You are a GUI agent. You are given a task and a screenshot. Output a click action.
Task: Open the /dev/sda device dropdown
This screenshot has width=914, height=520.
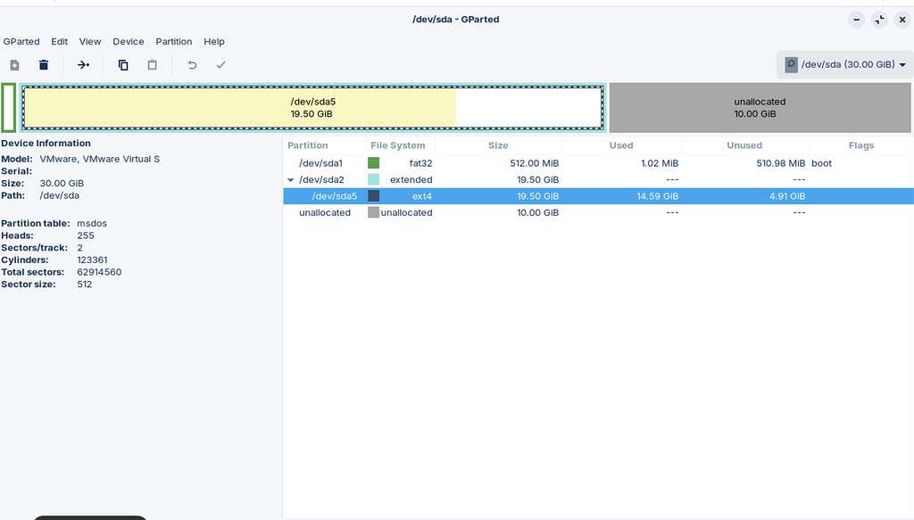click(843, 64)
